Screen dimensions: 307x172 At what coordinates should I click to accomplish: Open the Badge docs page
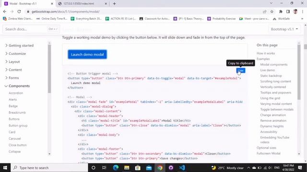point(13,106)
